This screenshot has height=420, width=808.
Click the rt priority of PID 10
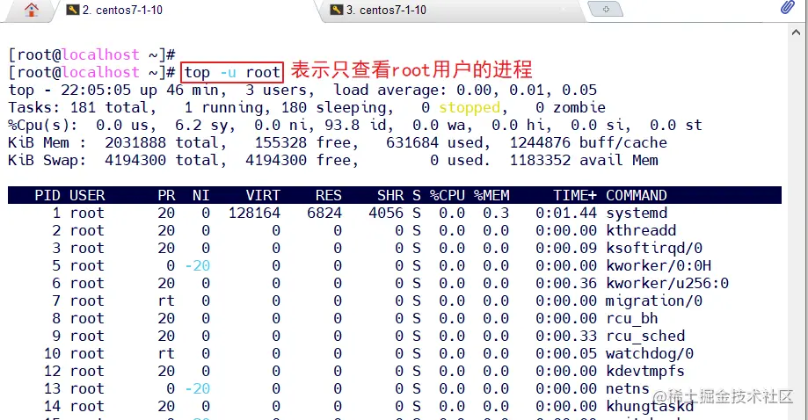pyautogui.click(x=166, y=353)
